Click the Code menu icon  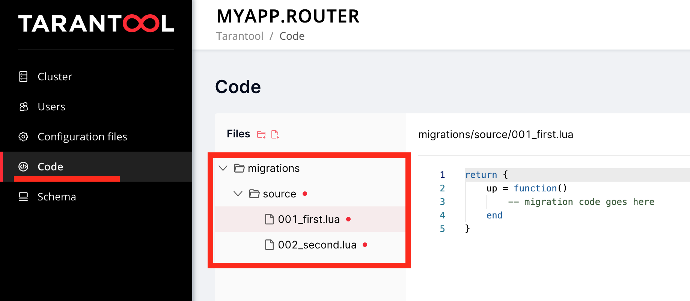23,167
